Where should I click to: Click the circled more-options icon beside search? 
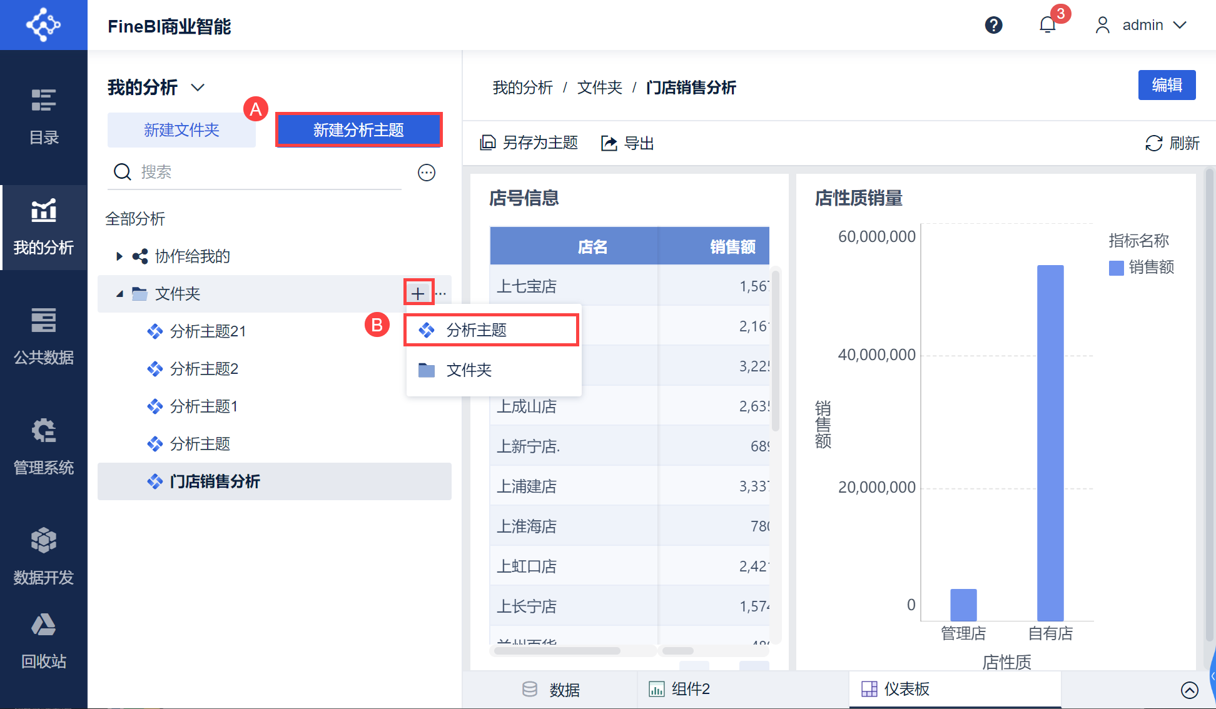tap(427, 173)
